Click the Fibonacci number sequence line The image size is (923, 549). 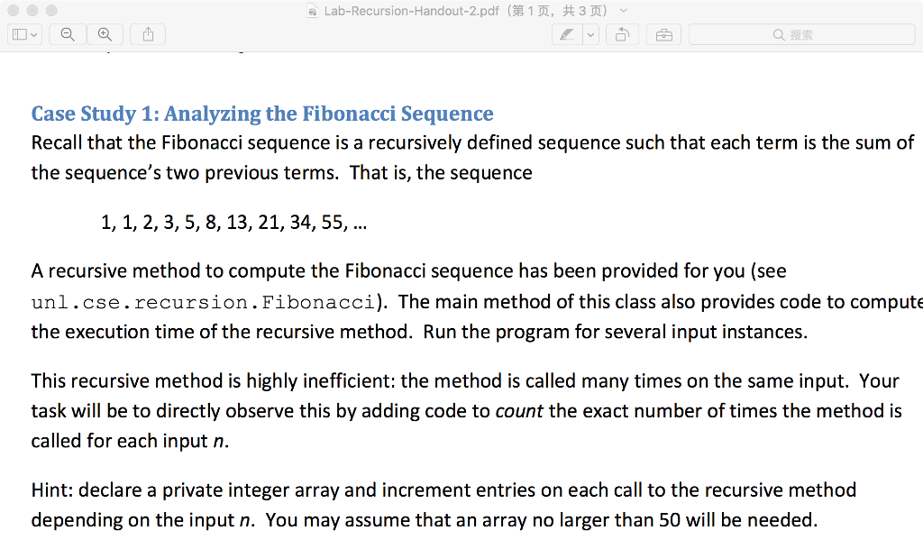tap(233, 222)
